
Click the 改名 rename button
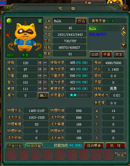coord(81,21)
